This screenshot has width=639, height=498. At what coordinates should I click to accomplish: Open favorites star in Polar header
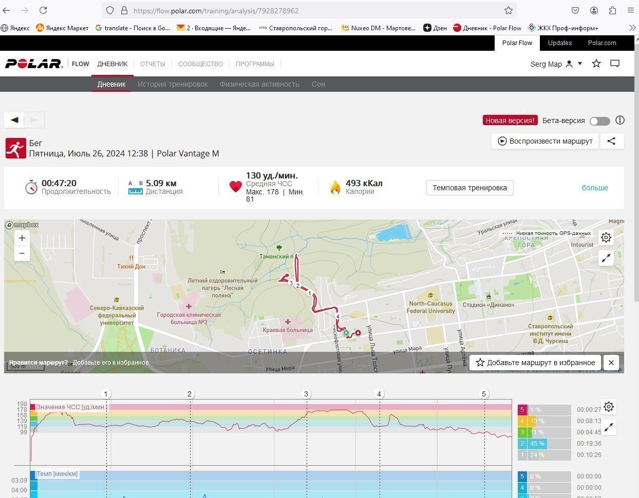point(596,64)
